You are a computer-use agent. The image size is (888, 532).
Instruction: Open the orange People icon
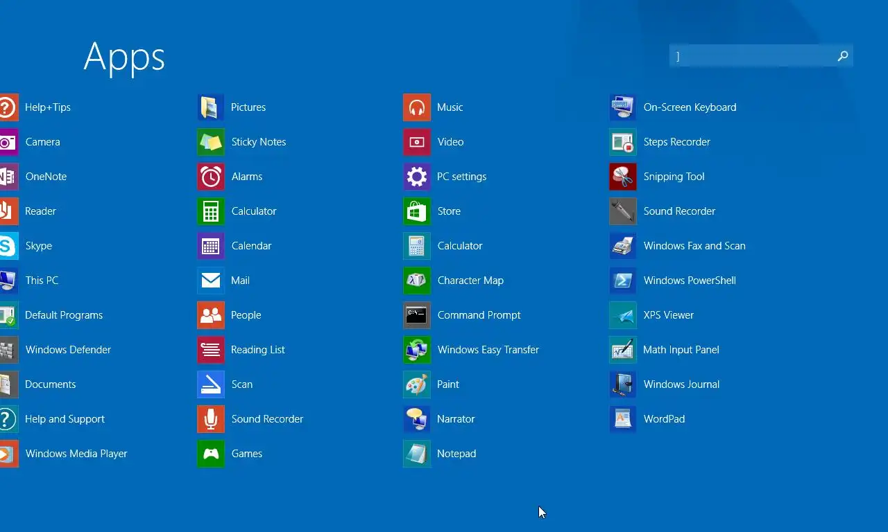point(211,315)
